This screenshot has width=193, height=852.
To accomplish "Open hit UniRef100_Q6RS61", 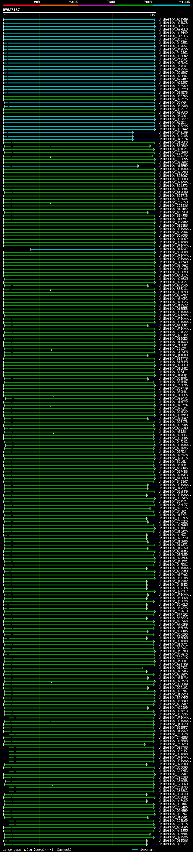I will pos(173,116).
